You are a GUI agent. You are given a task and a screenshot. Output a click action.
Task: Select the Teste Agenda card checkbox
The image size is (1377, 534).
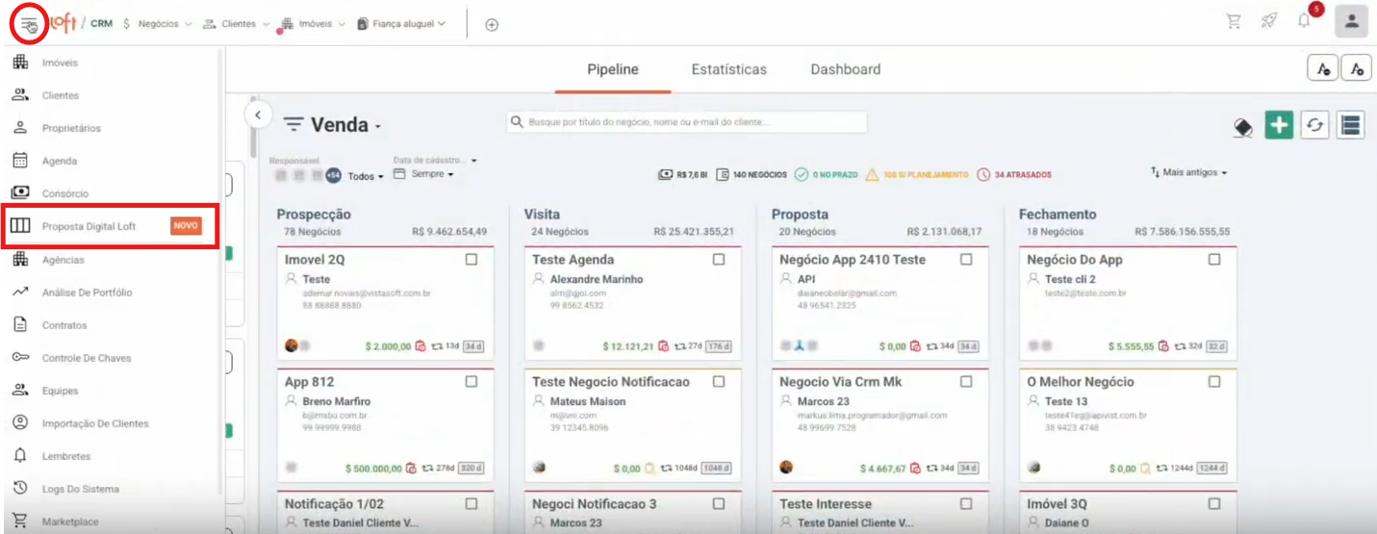click(719, 260)
